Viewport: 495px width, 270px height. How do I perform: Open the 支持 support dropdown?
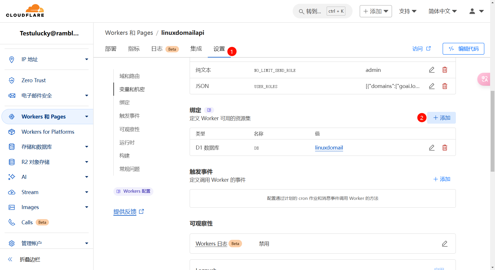[x=408, y=11]
